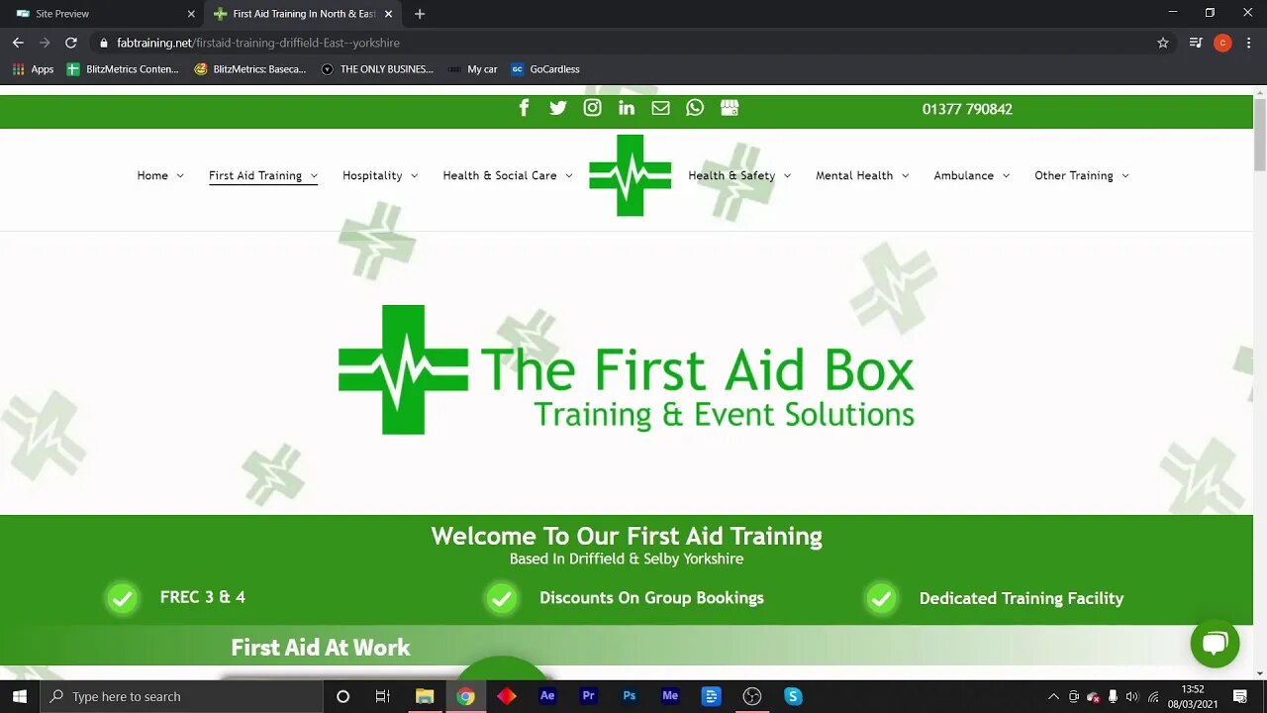1267x713 pixels.
Task: Open Task View on taskbar
Action: click(383, 696)
